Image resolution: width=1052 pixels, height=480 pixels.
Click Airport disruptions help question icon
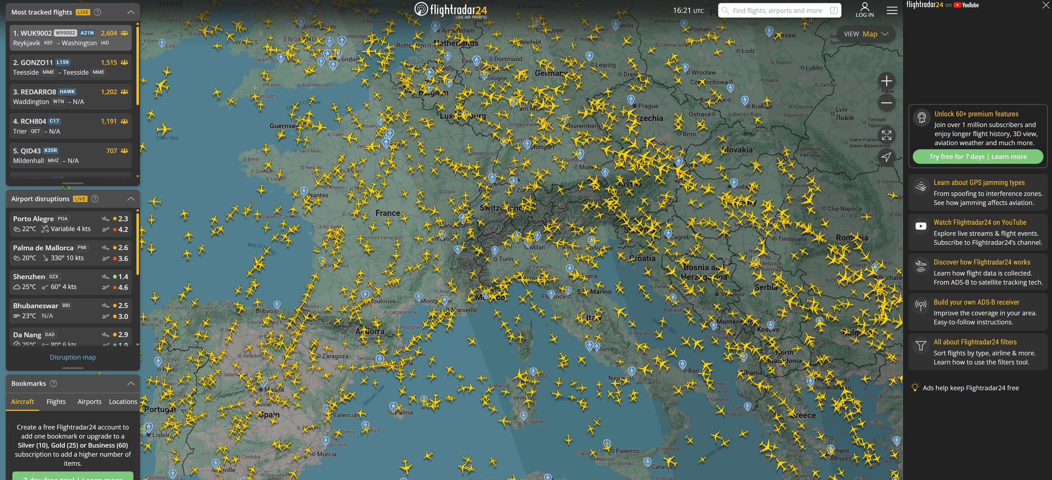pyautogui.click(x=95, y=199)
